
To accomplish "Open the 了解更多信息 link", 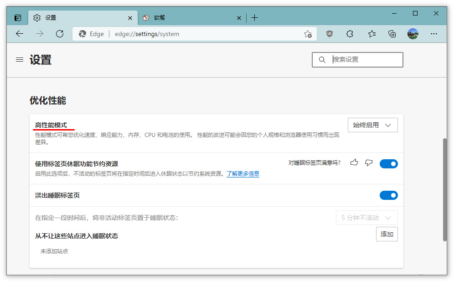I will pyautogui.click(x=243, y=174).
